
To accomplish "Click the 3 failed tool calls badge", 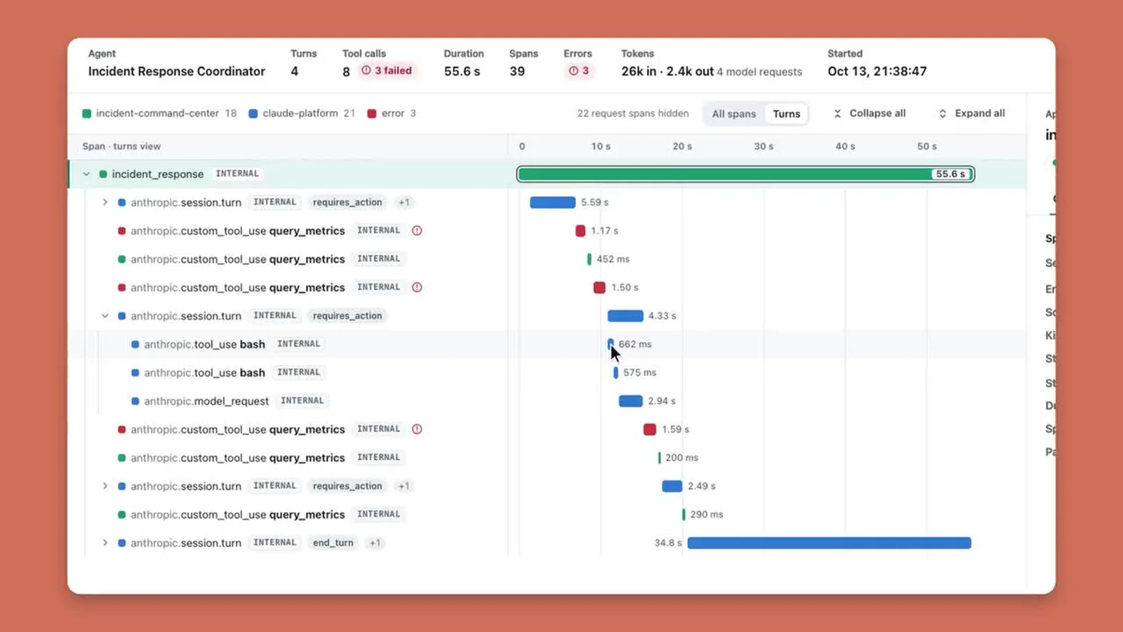I will (x=387, y=71).
